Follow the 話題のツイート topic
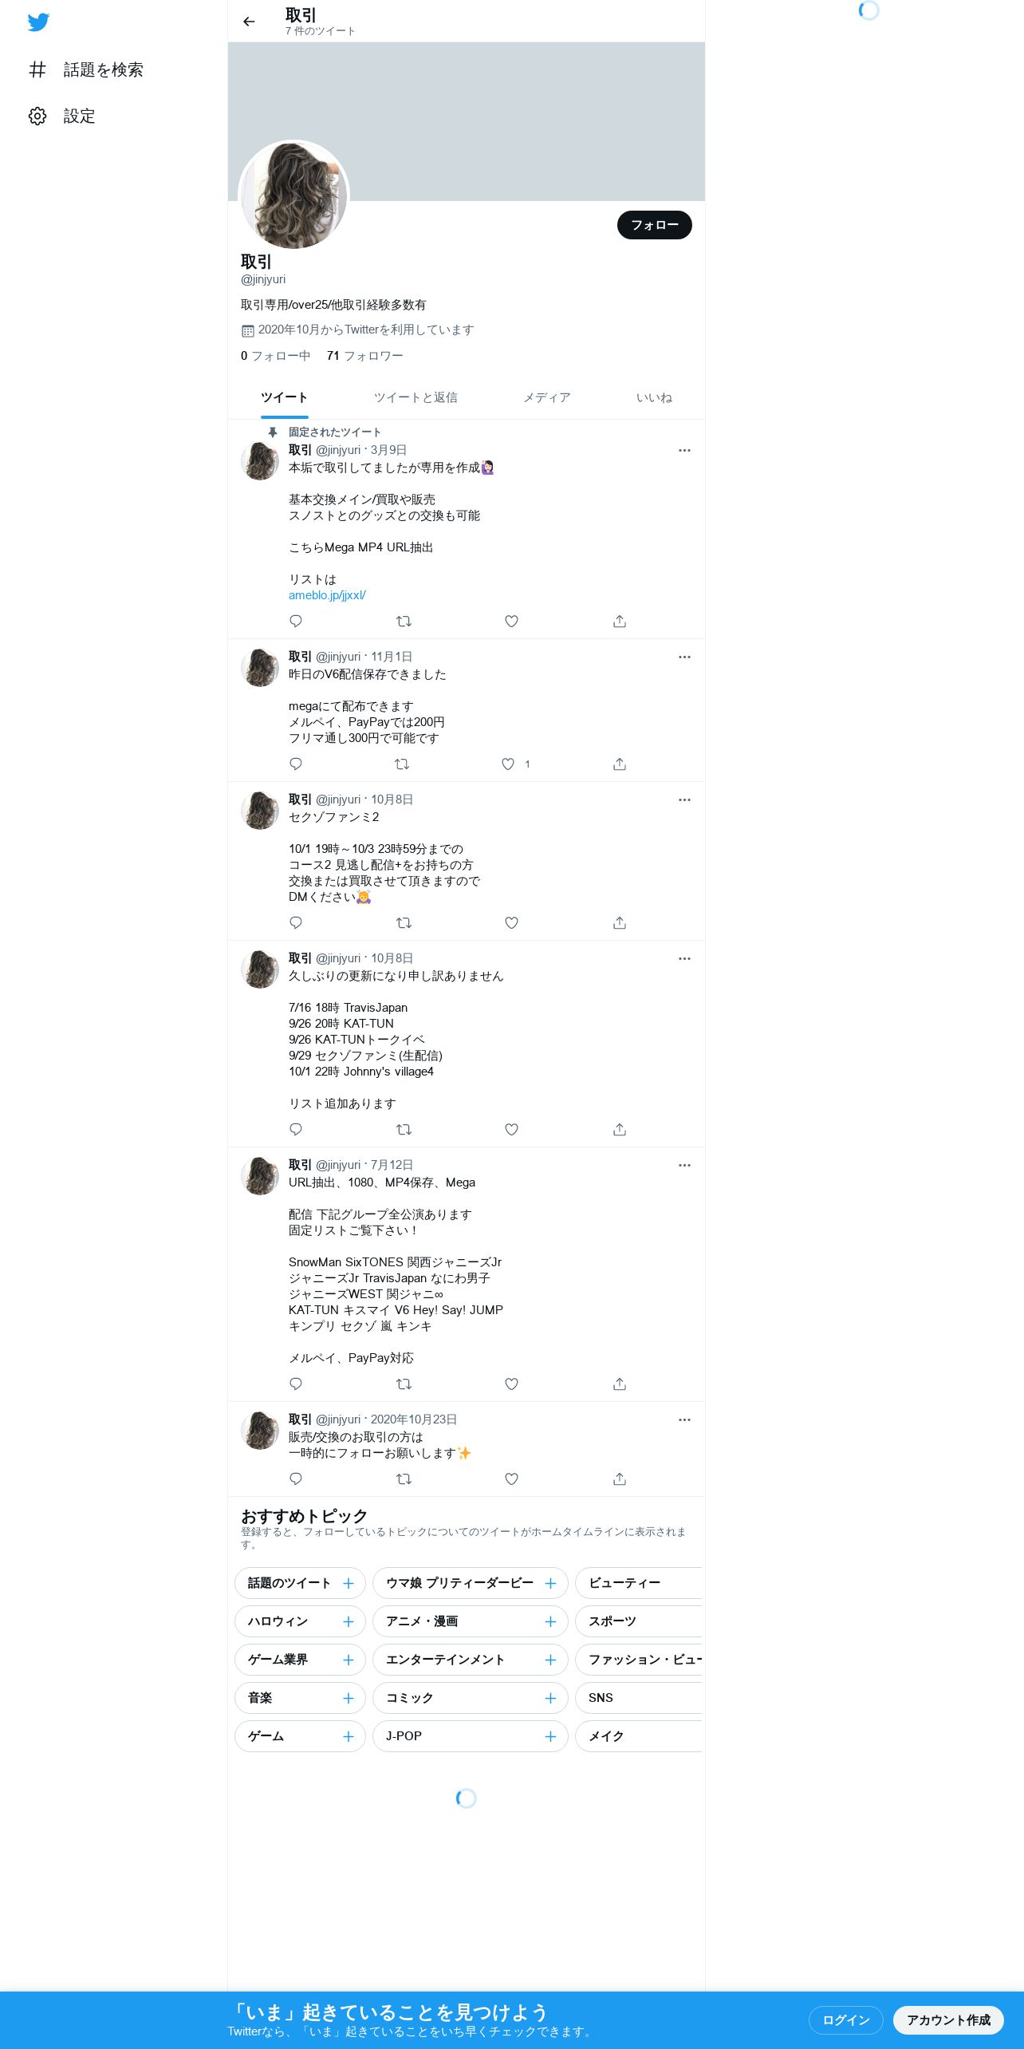 (x=349, y=1583)
